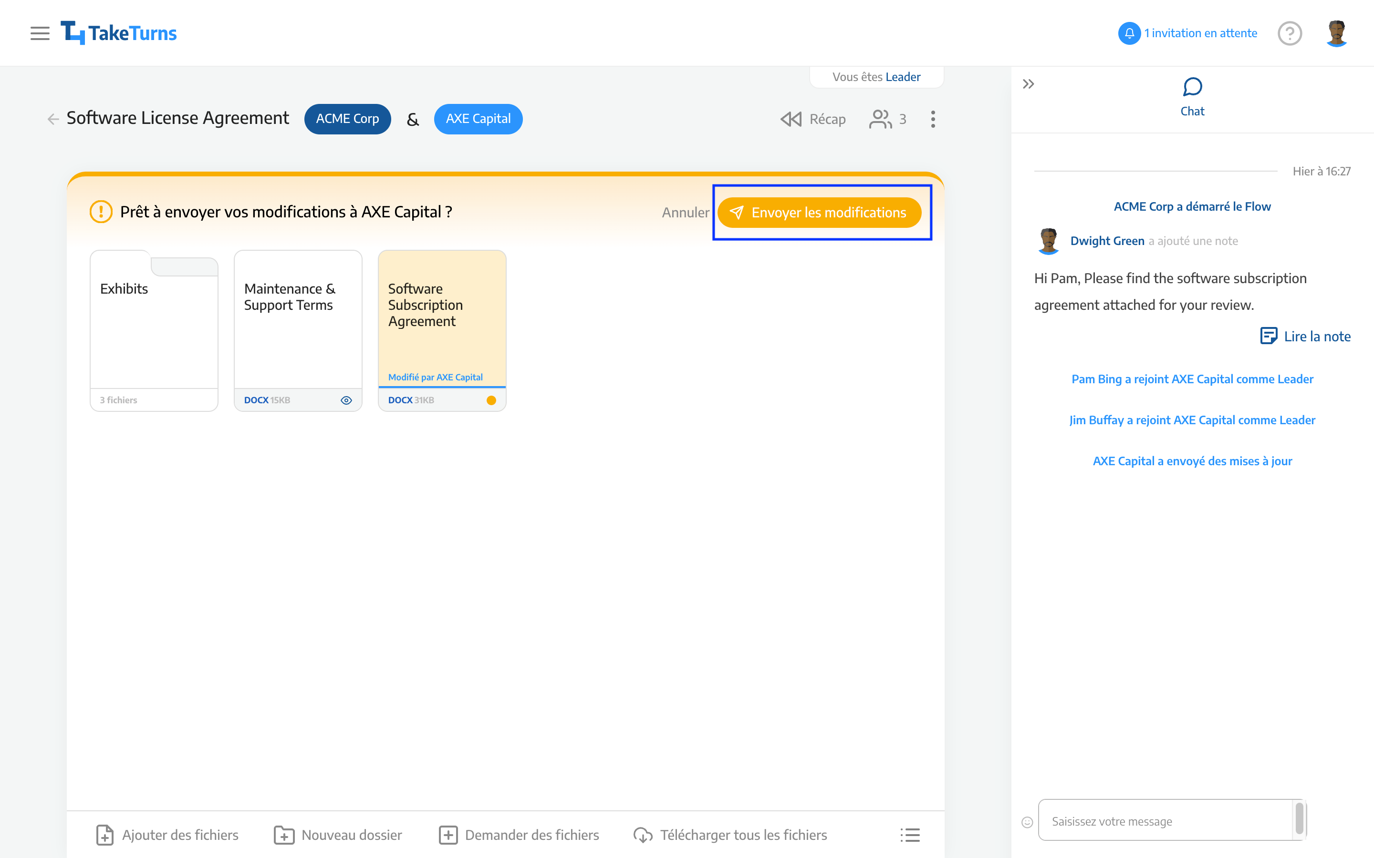
Task: Go back using the arrow beside Software License Agreement
Action: (x=53, y=119)
